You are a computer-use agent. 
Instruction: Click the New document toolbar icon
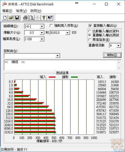click(5, 18)
